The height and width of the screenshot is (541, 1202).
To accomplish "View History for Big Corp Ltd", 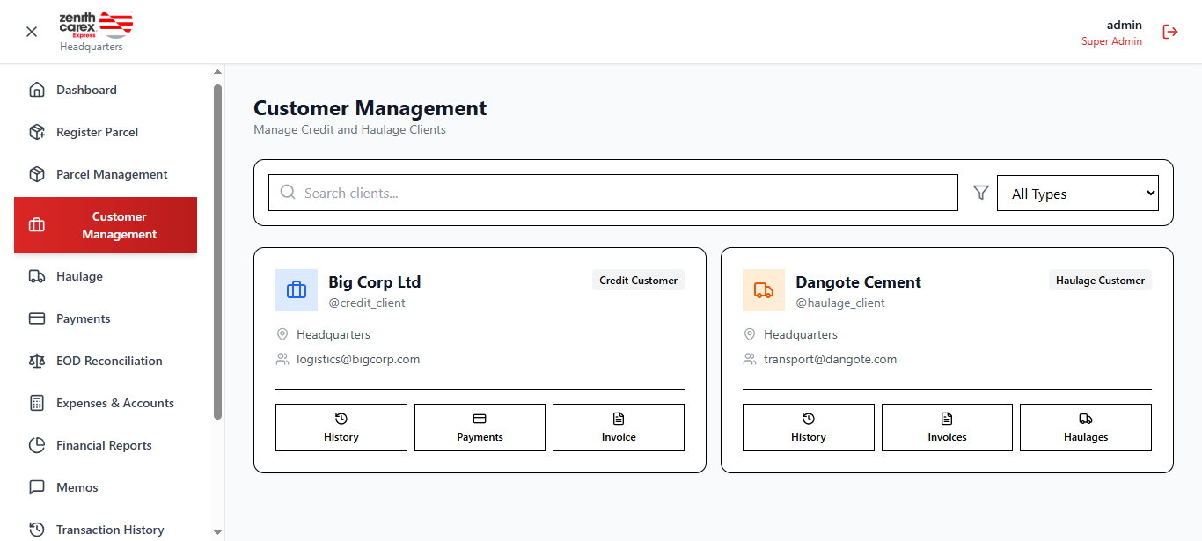I will tap(341, 428).
